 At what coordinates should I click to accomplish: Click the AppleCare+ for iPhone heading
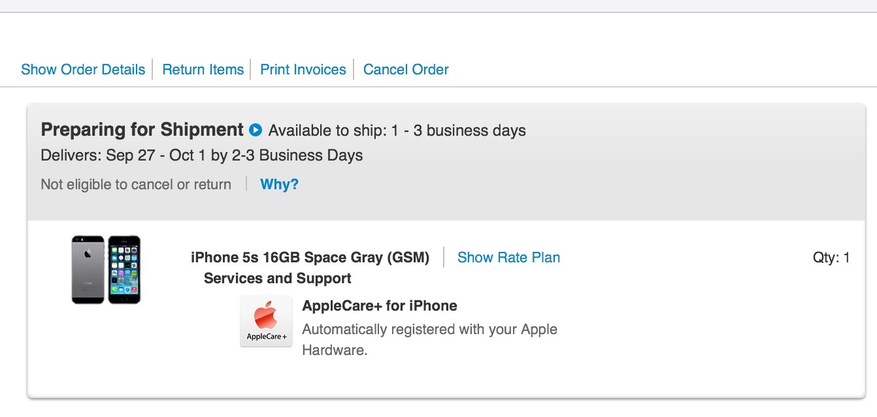point(380,306)
